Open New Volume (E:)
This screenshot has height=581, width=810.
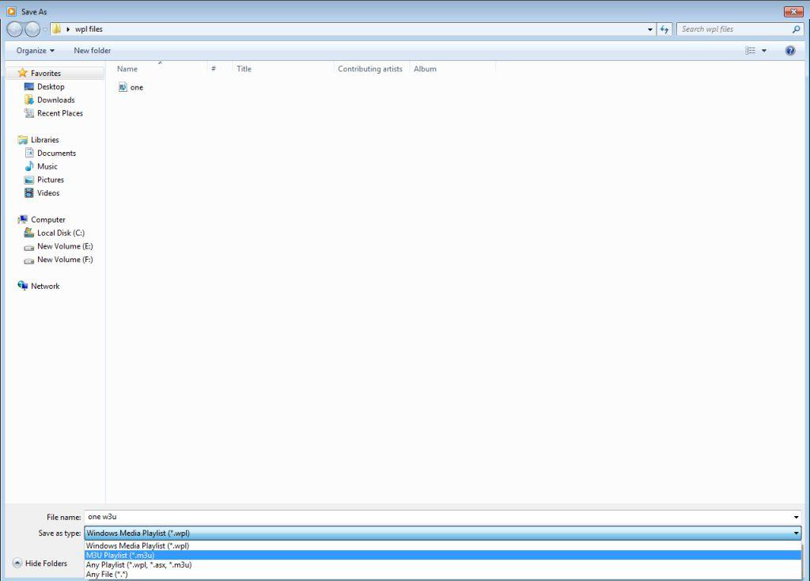tap(65, 246)
